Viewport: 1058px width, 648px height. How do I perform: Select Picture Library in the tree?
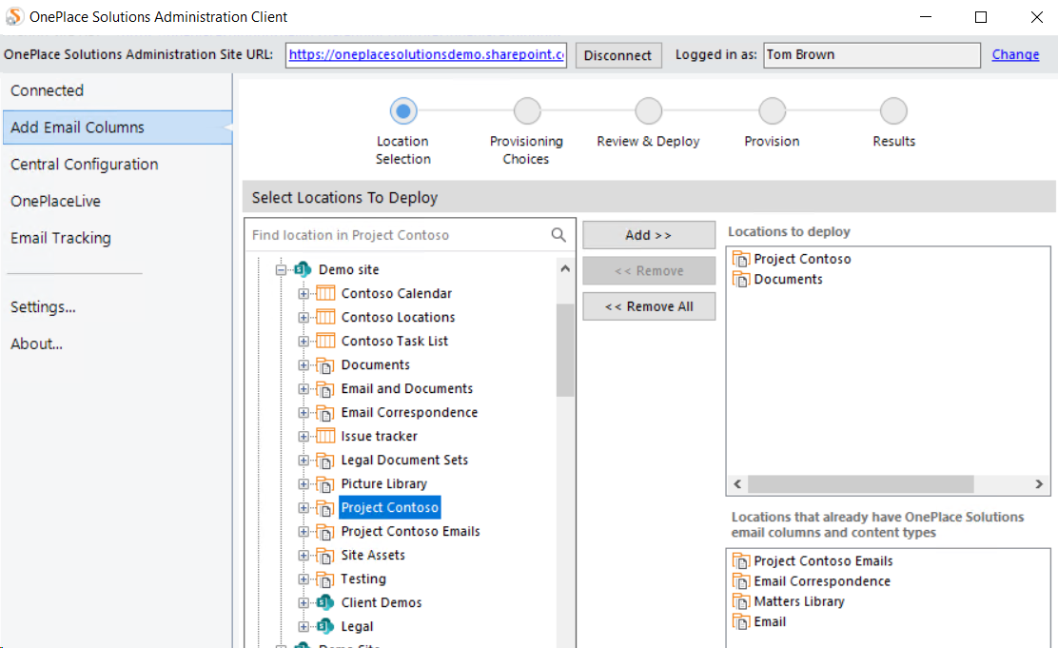click(x=384, y=483)
